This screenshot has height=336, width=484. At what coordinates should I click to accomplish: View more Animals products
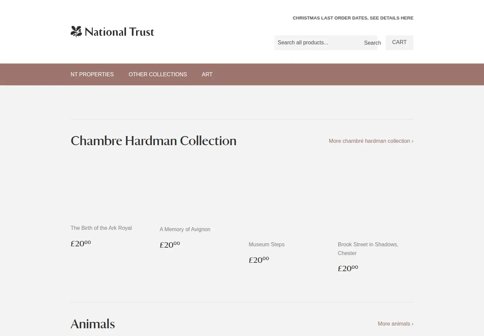[x=396, y=324]
